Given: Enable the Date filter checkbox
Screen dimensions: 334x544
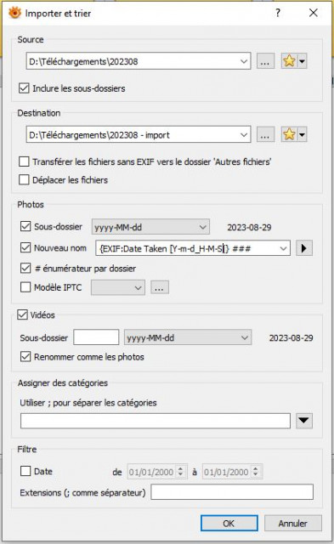Looking at the screenshot, I should coord(25,471).
